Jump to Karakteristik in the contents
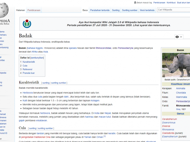The width and height of the screenshot is (190, 142). tap(29, 62)
